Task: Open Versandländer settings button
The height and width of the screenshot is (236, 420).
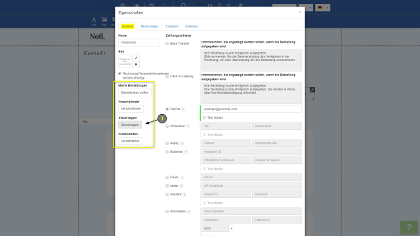Action: click(x=131, y=109)
